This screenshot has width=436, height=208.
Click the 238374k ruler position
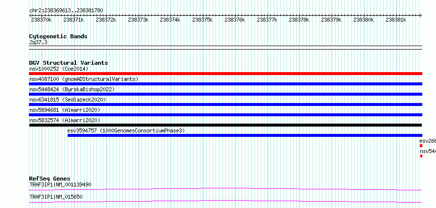point(170,20)
